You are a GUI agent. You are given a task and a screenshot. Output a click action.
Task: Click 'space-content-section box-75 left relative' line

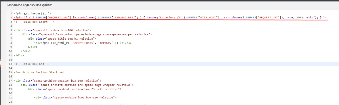click(74, 89)
